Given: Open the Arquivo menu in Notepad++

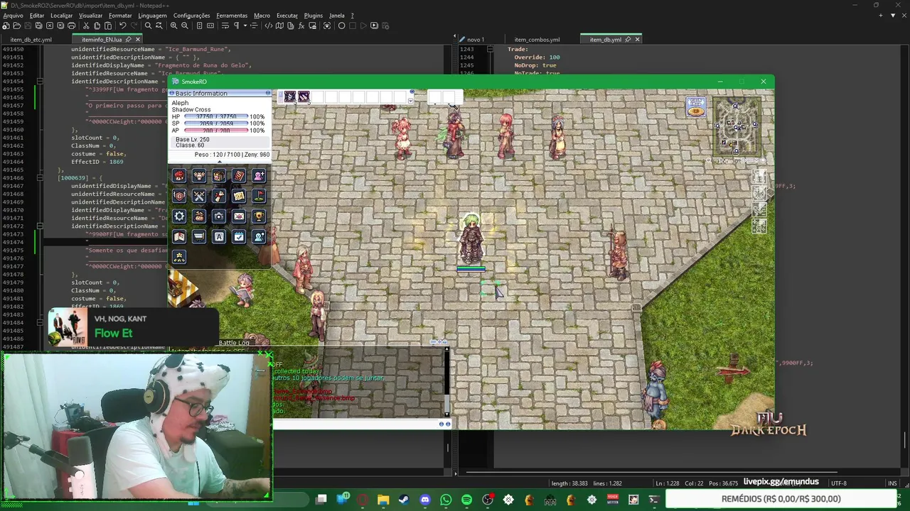Looking at the screenshot, I should (x=13, y=15).
